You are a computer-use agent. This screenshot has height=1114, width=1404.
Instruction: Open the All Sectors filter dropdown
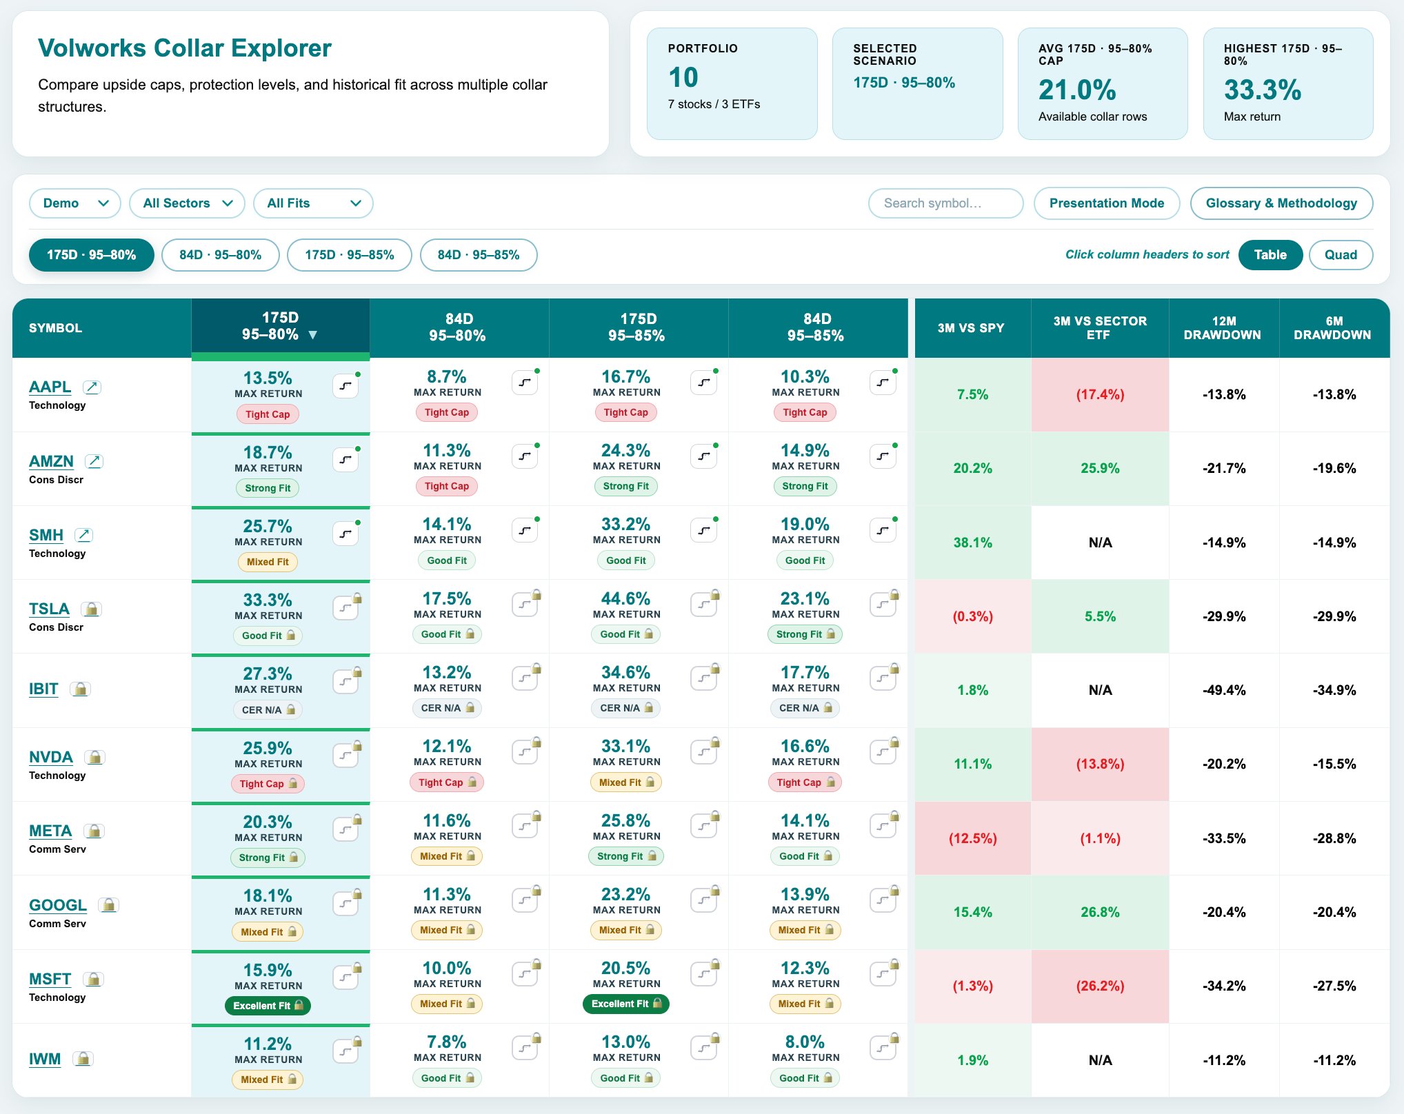point(187,203)
